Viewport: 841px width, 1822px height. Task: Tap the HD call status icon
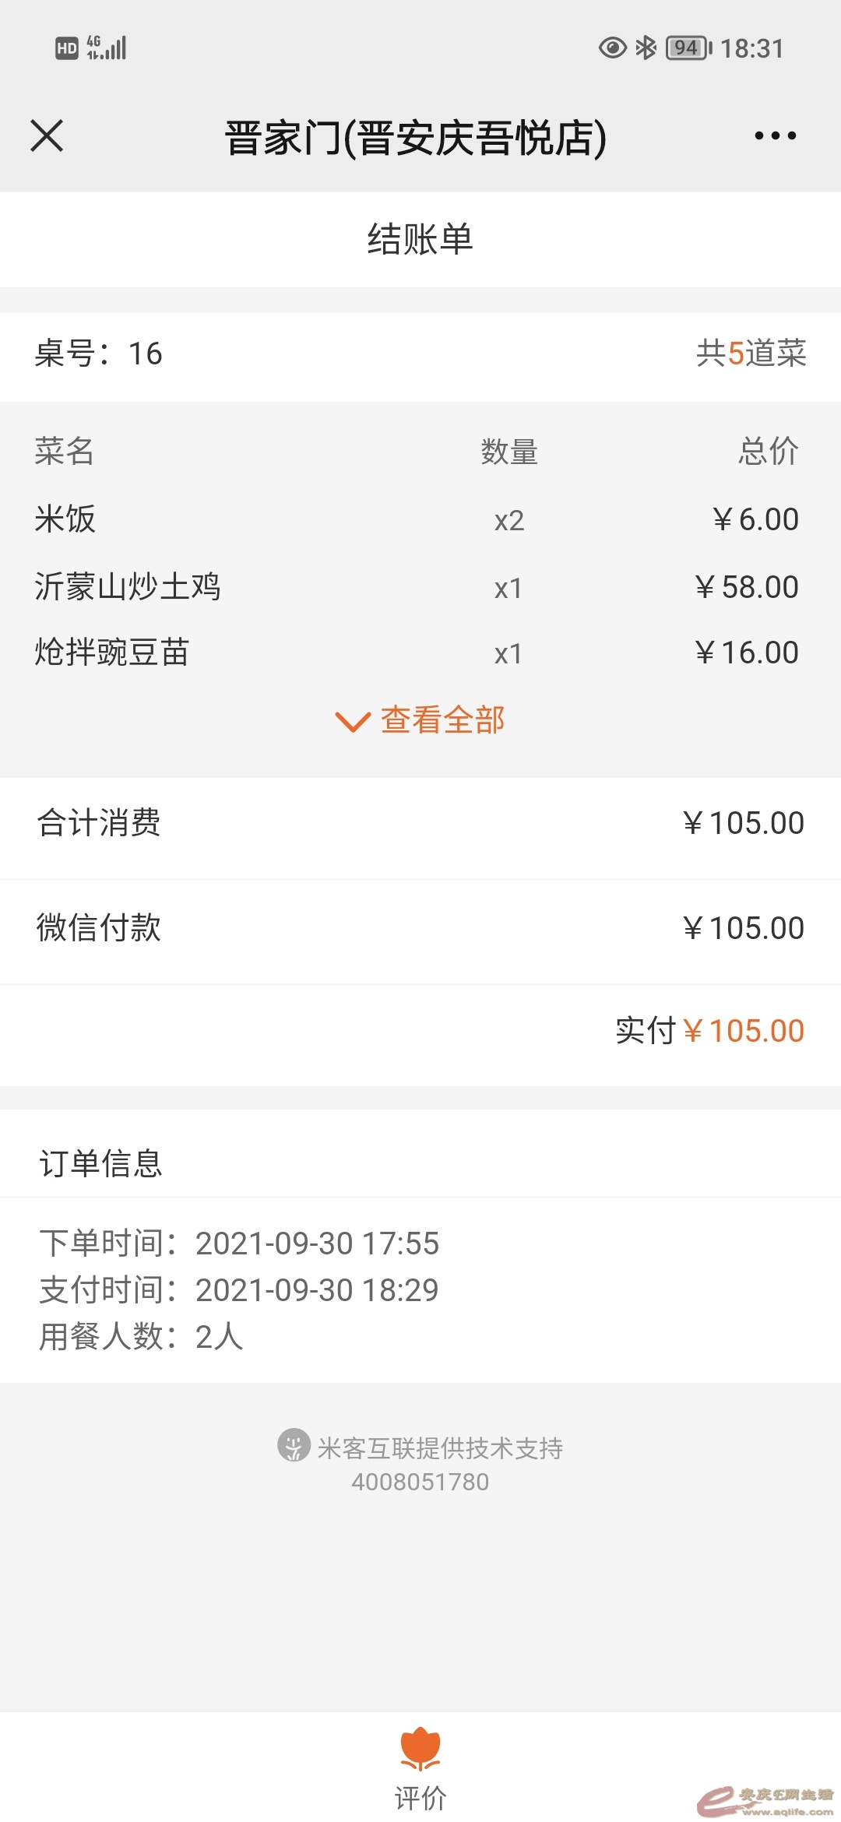pyautogui.click(x=67, y=48)
